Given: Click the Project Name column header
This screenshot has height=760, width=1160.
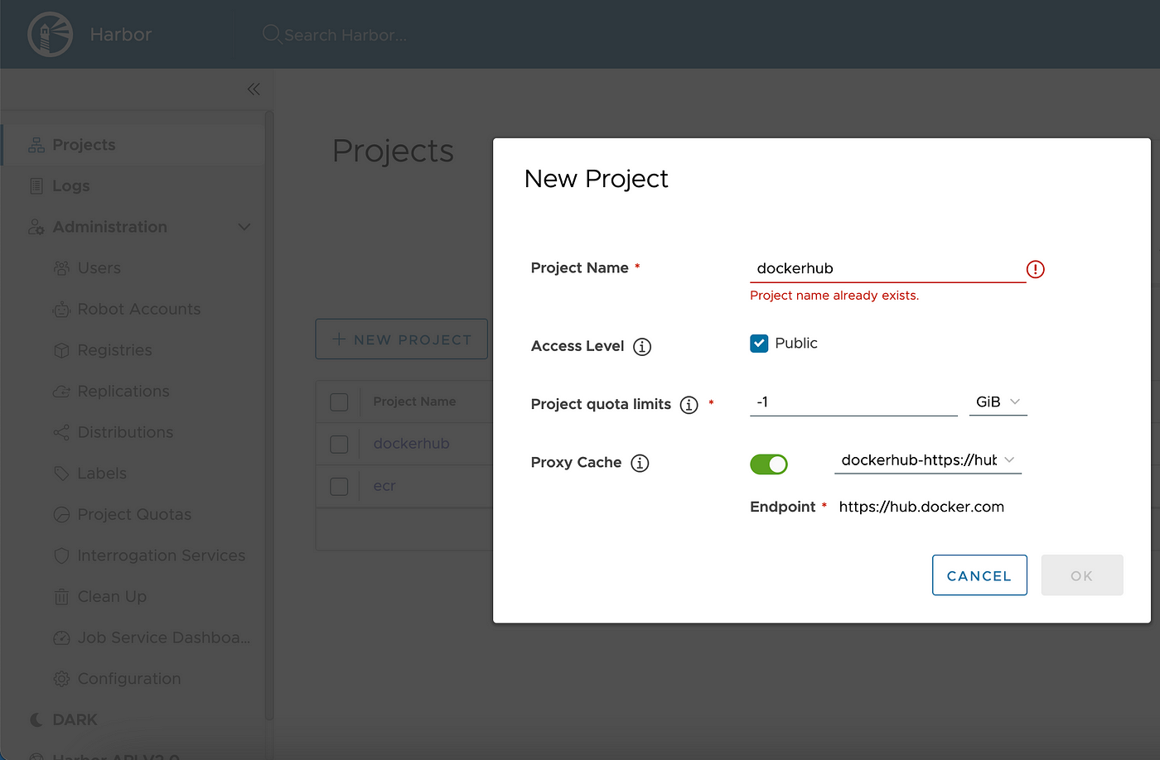Looking at the screenshot, I should pos(414,402).
